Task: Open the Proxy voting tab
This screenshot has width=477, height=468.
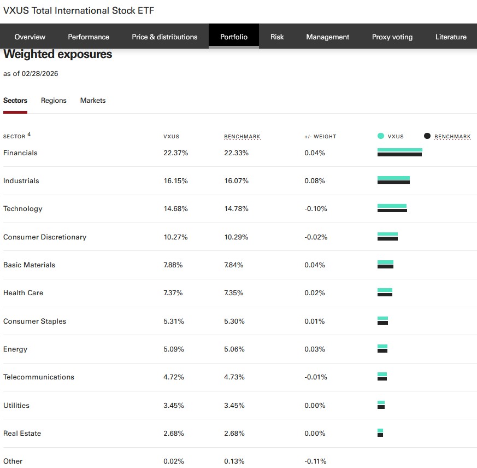Action: tap(392, 37)
